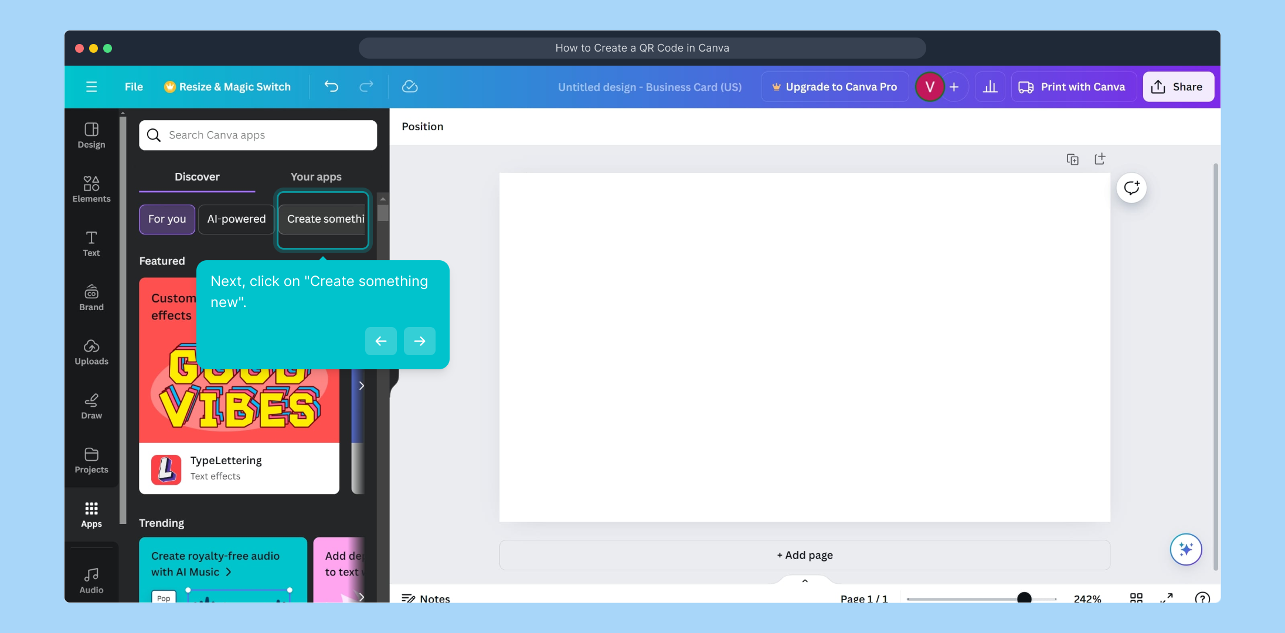The image size is (1285, 633).
Task: Switch to the "Your apps" tab
Action: pos(316,176)
